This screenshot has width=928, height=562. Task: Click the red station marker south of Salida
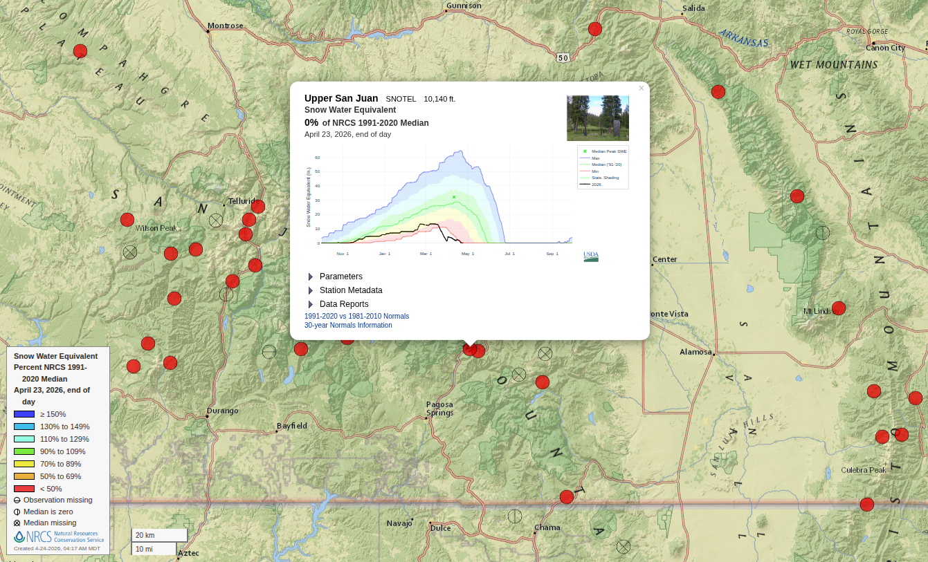pos(718,91)
